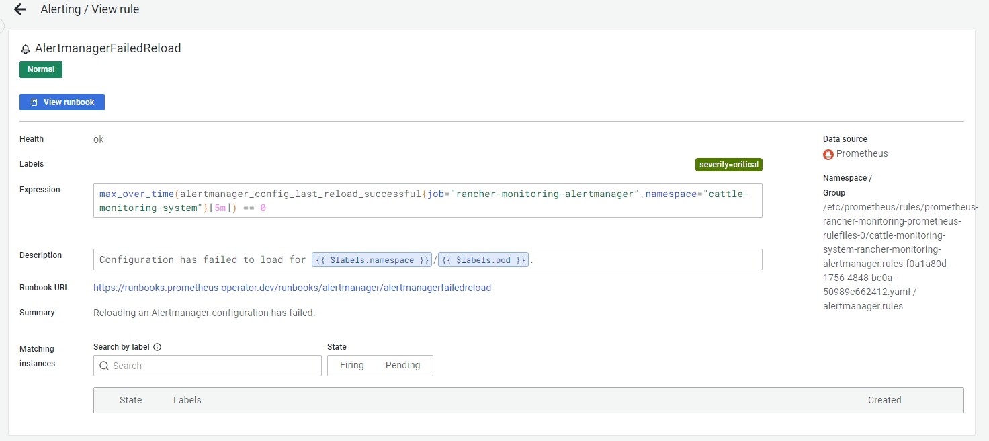The image size is (989, 441).
Task: Open the Alerting / View rule breadcrumb
Action: coord(89,9)
